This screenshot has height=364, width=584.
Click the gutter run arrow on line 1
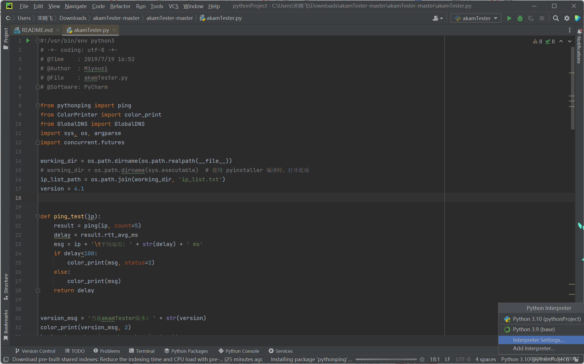pyautogui.click(x=28, y=41)
